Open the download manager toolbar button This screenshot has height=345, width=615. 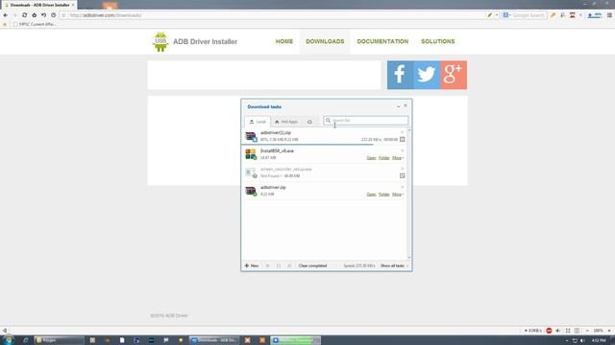click(594, 15)
